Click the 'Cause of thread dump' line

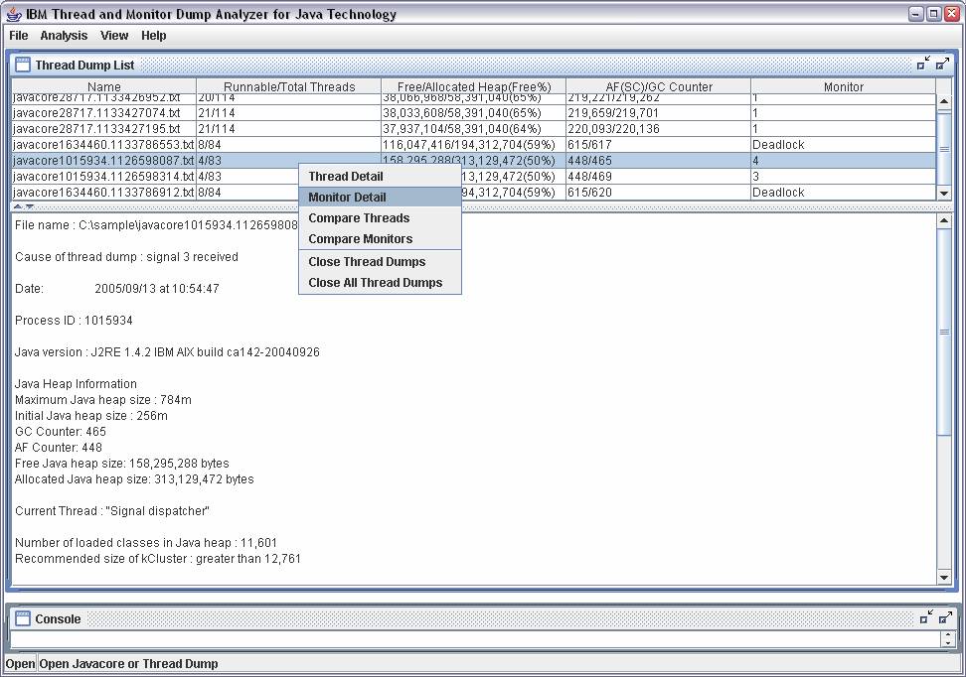(x=126, y=257)
